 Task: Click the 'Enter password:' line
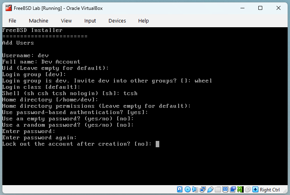[x=29, y=131]
